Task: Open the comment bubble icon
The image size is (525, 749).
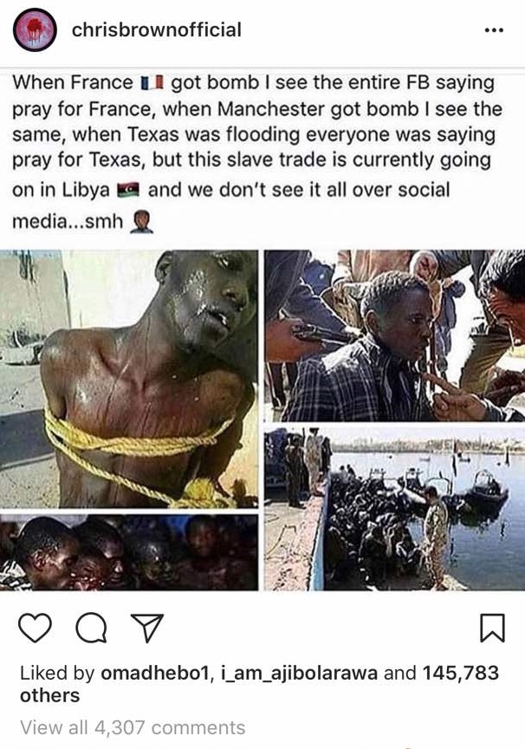Action: pos(92,628)
